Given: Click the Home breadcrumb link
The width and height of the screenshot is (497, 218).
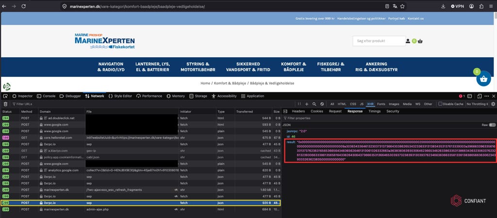Looking at the screenshot, I should point(205,83).
